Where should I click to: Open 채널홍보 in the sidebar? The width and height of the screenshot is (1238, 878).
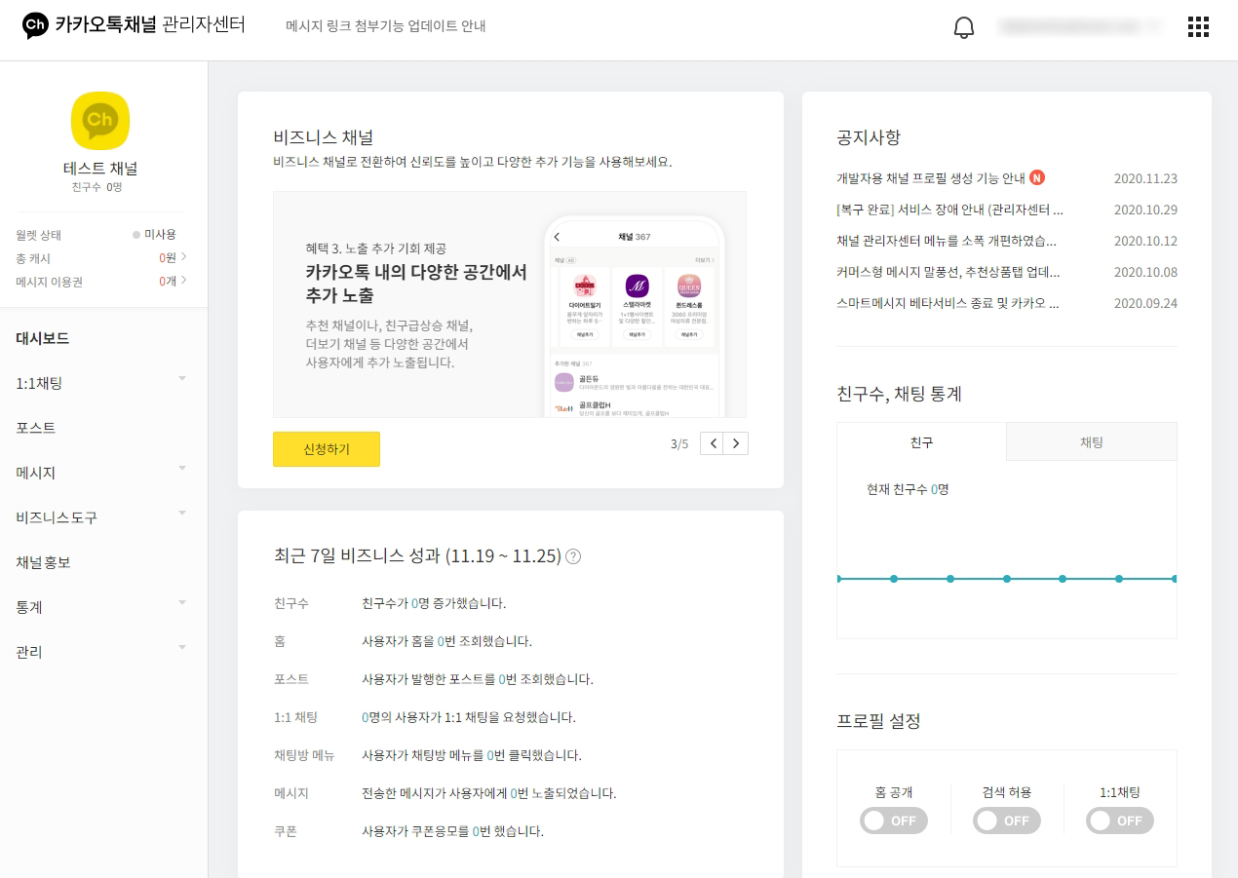click(43, 562)
